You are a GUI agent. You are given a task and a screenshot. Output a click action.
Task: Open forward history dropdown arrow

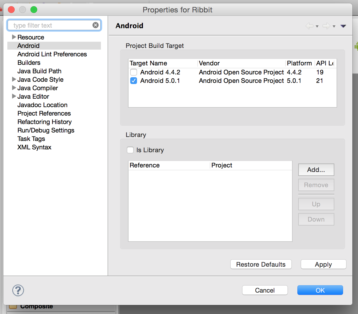(334, 26)
